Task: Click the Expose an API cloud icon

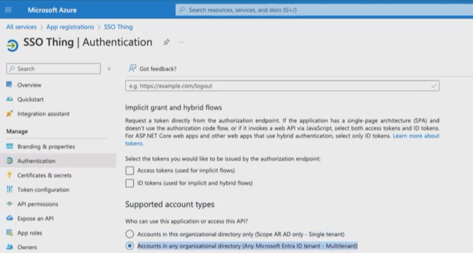Action: 10,218
